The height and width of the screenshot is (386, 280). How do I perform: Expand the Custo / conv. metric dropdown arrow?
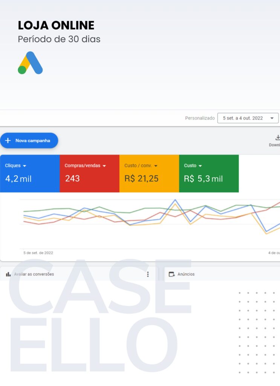coord(156,166)
